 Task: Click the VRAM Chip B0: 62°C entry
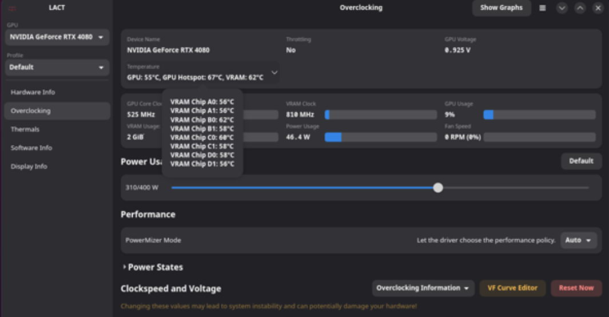(202, 120)
